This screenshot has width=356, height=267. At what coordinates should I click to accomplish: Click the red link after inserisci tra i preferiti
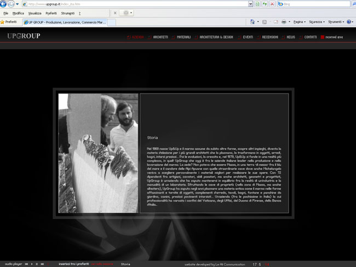102,264
